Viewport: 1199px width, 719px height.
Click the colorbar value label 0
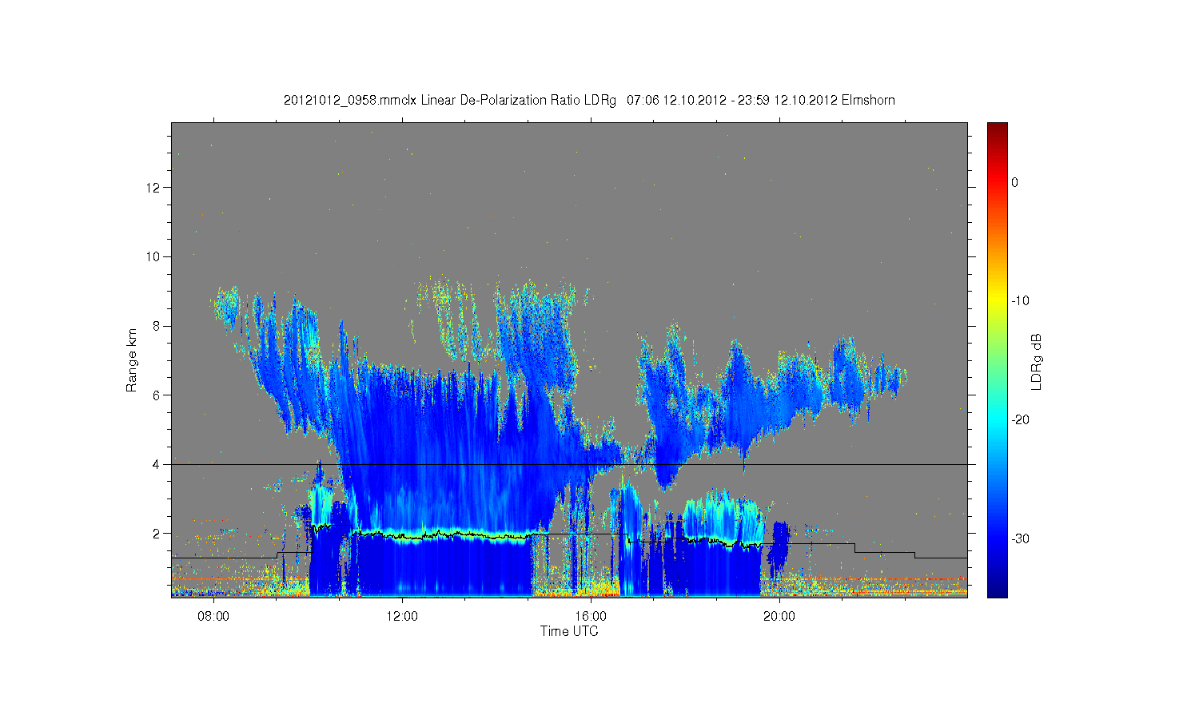[x=1015, y=182]
